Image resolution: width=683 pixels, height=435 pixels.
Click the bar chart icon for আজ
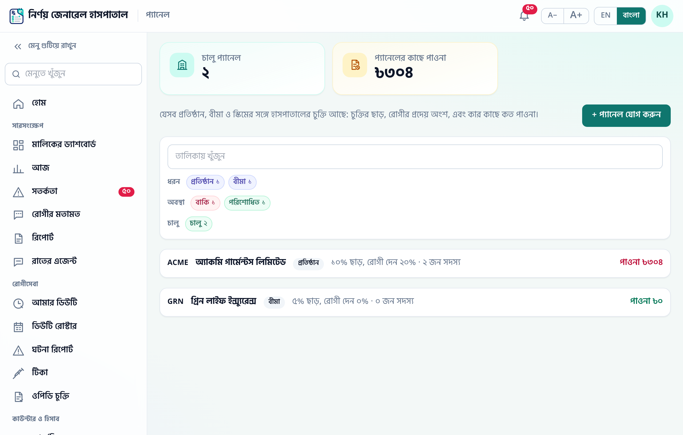(18, 168)
